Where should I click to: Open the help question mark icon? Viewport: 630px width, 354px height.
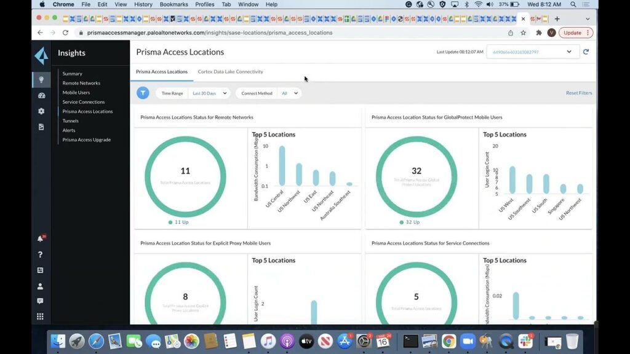(40, 254)
